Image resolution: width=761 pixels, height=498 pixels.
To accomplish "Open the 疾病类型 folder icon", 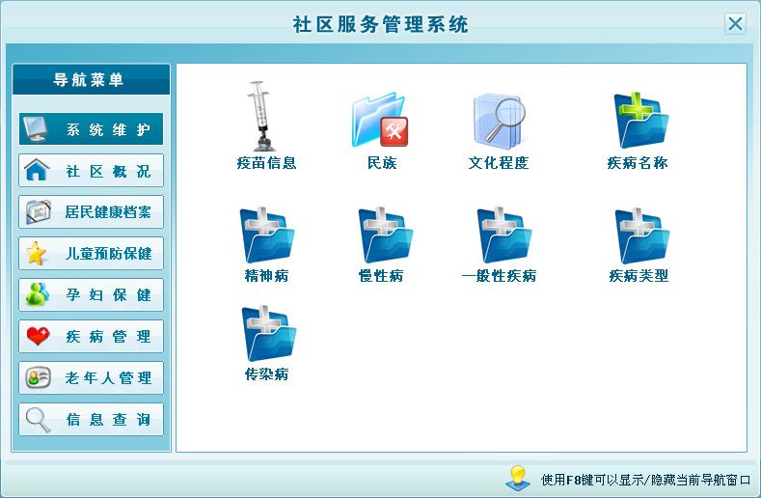I will point(641,235).
